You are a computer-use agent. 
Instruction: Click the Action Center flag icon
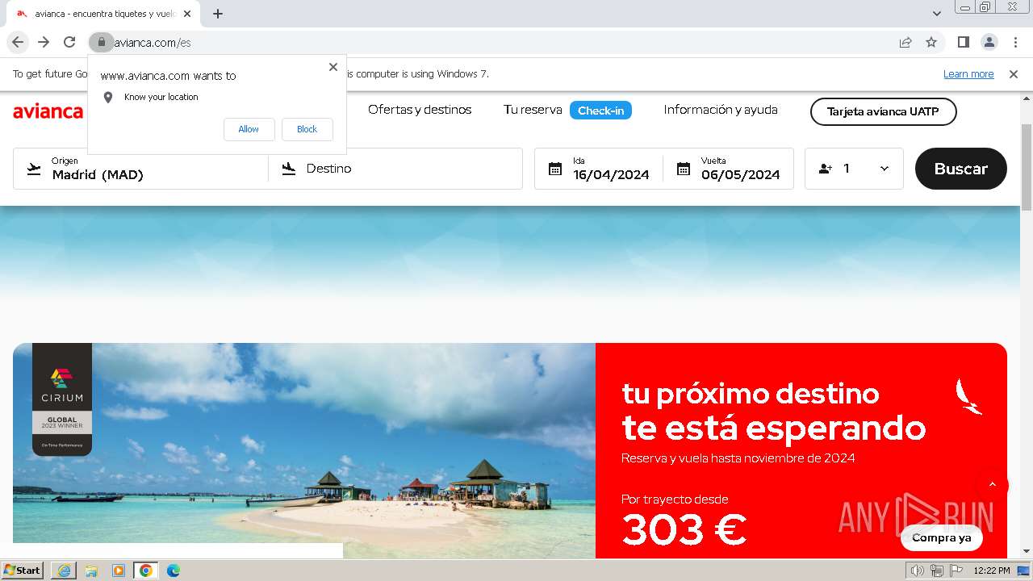(955, 571)
